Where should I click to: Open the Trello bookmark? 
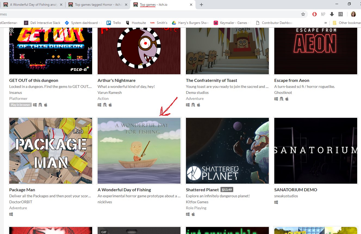[114, 23]
